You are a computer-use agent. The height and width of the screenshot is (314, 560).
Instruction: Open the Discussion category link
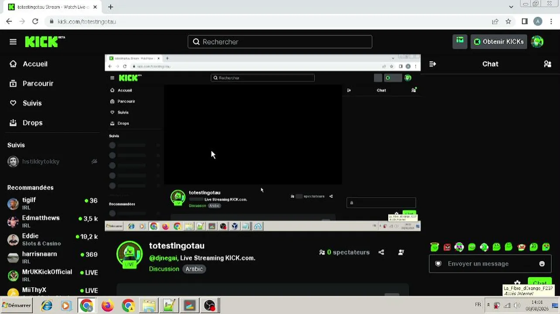[x=164, y=269]
